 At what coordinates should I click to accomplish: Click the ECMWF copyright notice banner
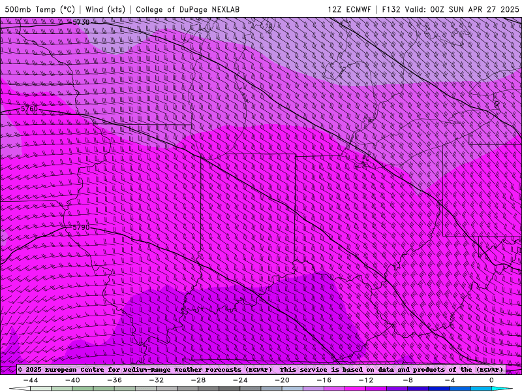[x=262, y=369]
